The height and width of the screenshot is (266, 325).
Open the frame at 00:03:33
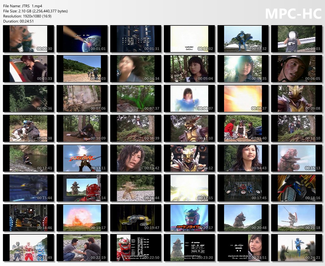(28, 69)
